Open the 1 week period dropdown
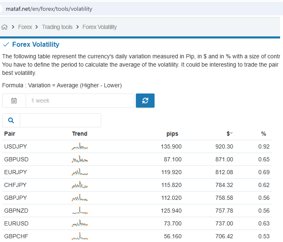 point(80,101)
